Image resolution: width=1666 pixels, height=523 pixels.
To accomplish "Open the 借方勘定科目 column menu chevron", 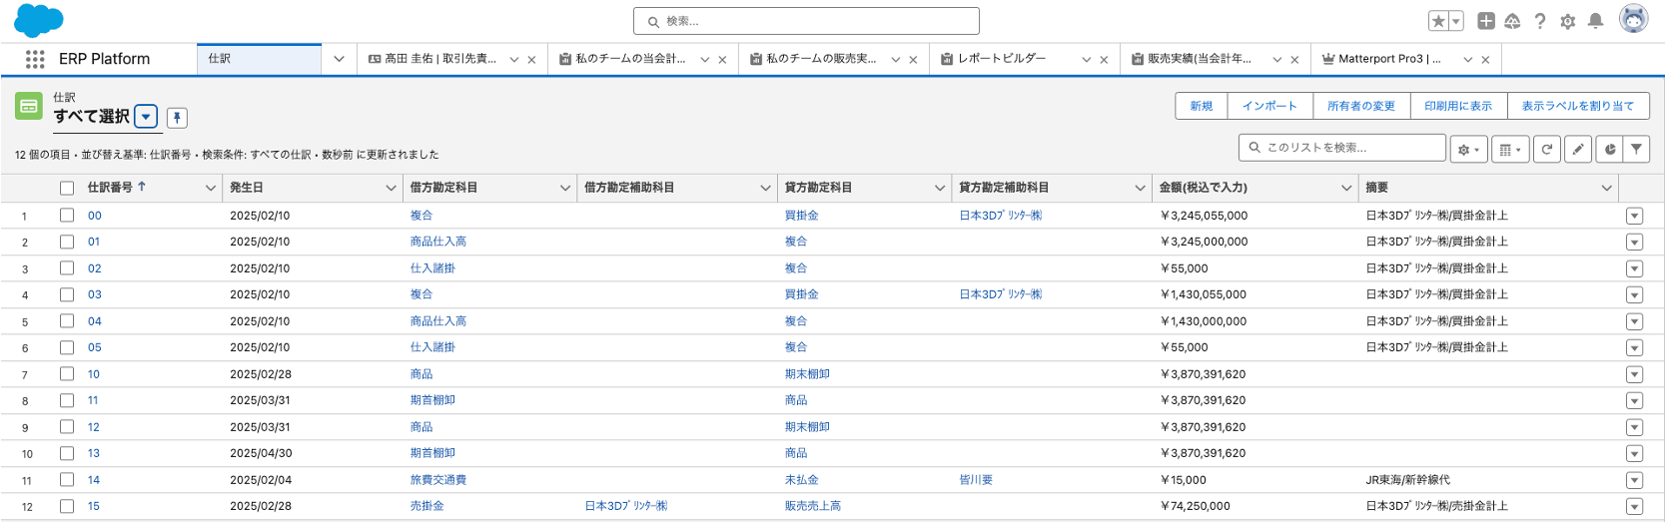I will [x=565, y=188].
